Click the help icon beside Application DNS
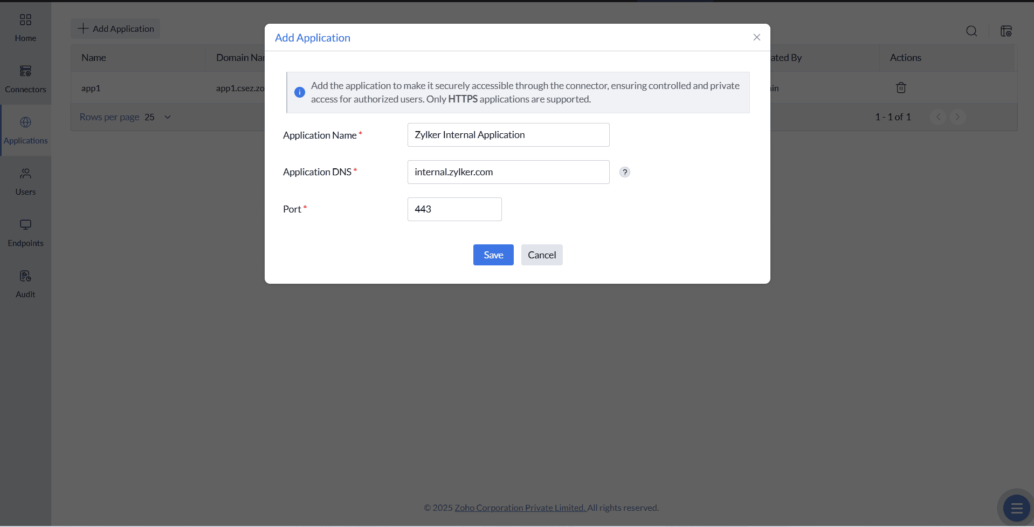This screenshot has width=1034, height=527. click(x=624, y=172)
